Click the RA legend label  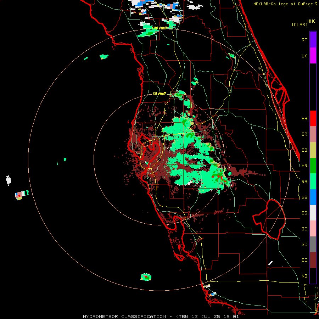304,182
